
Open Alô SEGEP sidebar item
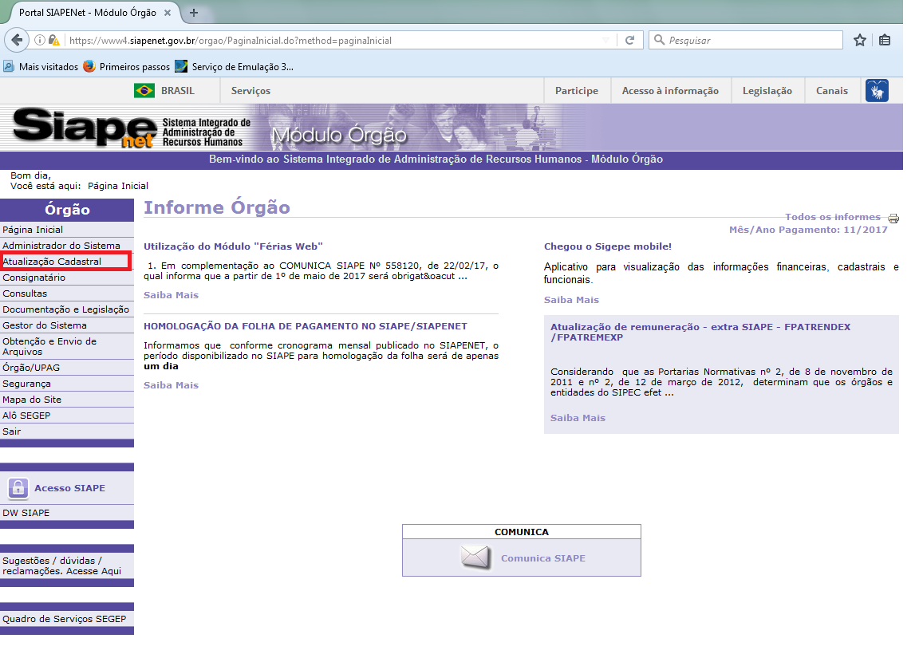point(67,415)
